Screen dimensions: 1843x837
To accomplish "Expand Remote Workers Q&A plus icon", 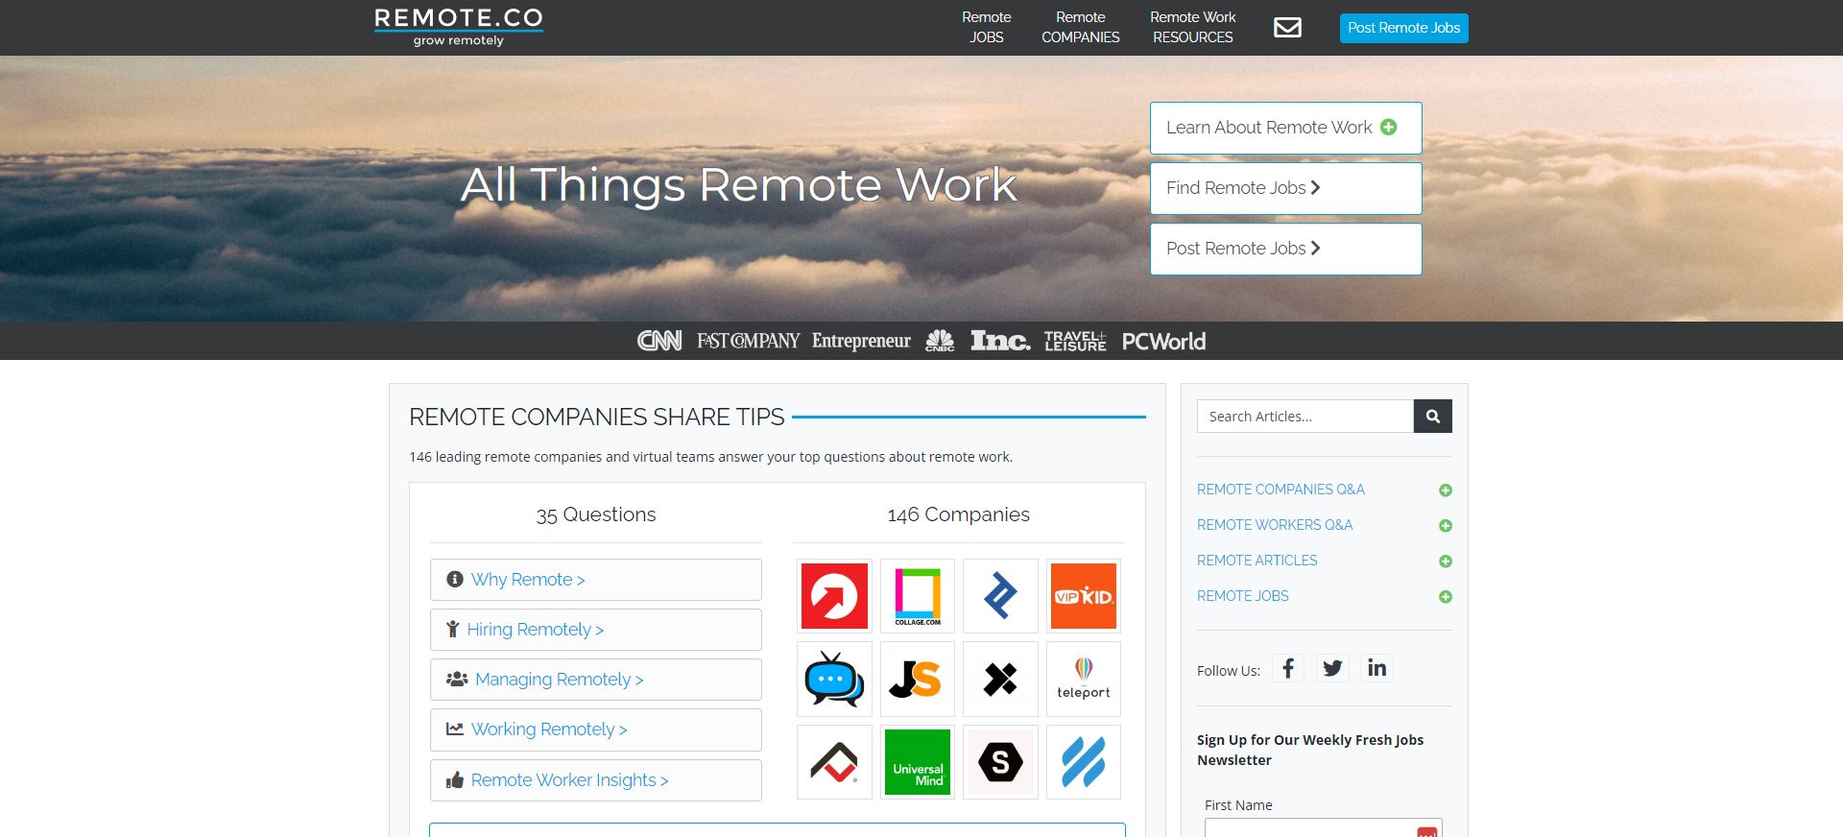I will (1446, 526).
